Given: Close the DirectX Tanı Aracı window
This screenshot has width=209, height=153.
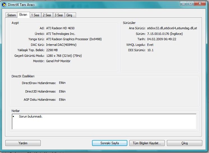Looking at the screenshot, I should click(200, 3).
